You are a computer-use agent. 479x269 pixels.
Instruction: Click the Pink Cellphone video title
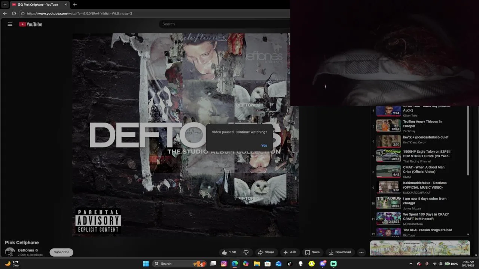click(22, 242)
